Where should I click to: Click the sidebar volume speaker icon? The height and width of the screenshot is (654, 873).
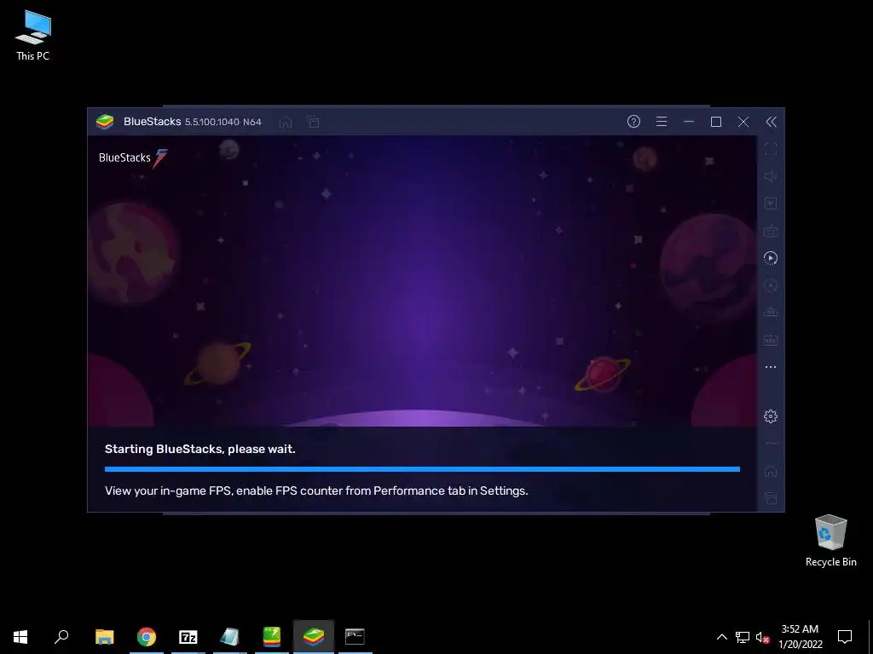click(x=771, y=176)
